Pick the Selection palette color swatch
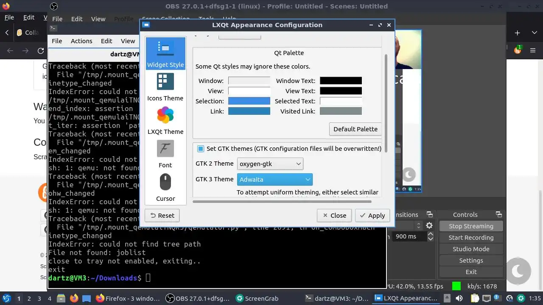The image size is (543, 305). (249, 101)
